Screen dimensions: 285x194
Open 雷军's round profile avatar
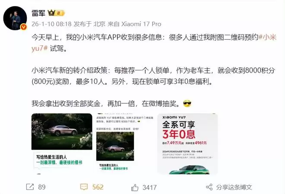[x=15, y=18]
